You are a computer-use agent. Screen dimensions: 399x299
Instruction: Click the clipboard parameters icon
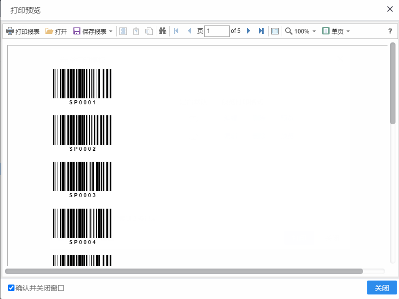pos(136,31)
